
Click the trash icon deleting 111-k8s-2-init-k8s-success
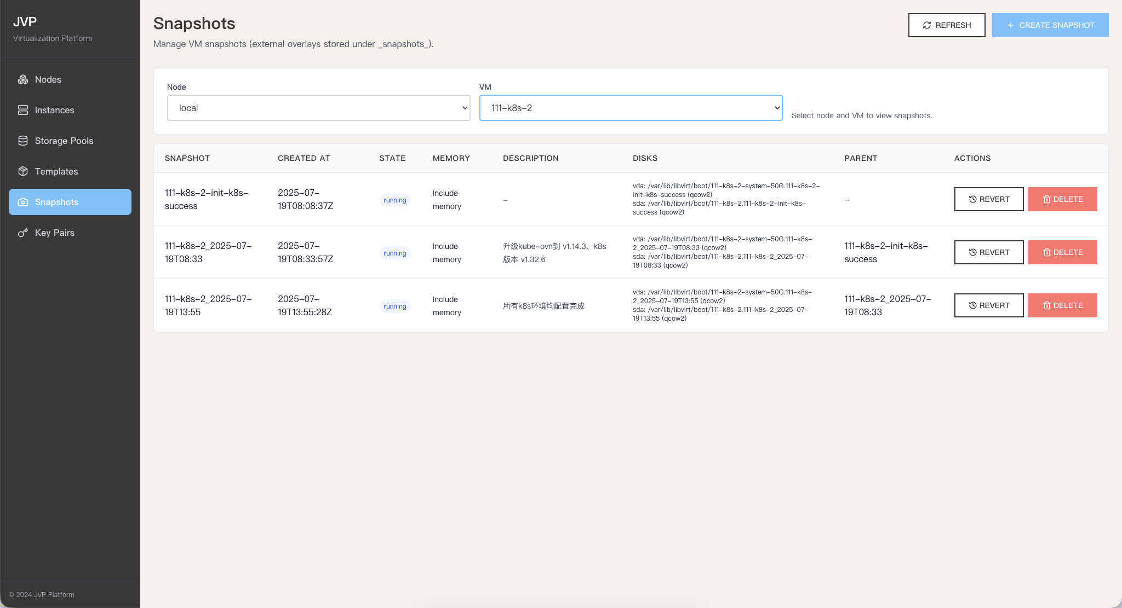pos(1047,199)
